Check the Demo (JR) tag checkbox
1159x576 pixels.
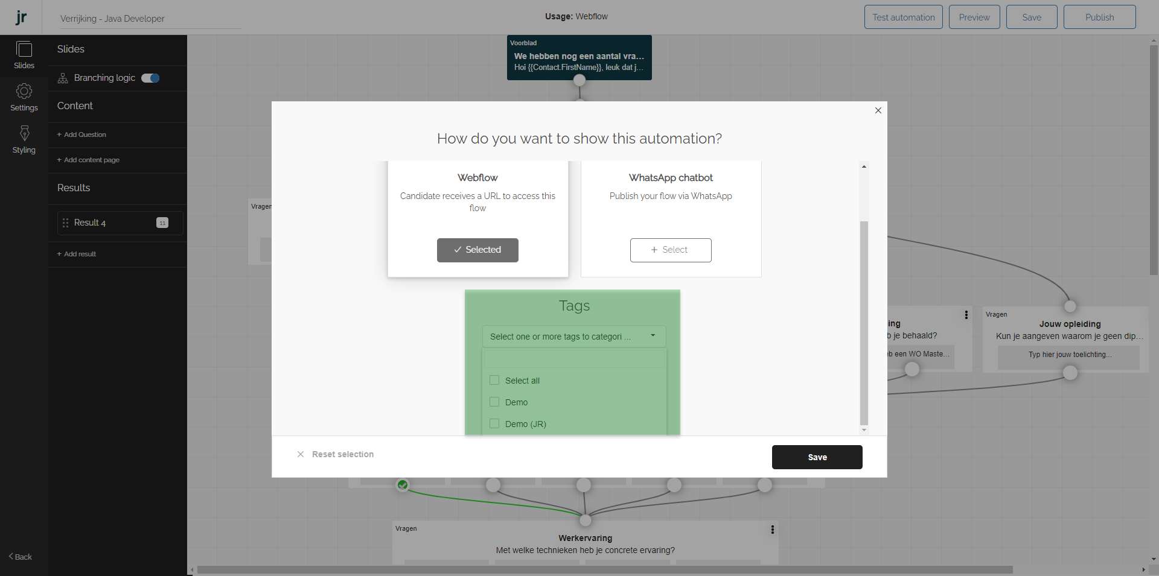[494, 423]
